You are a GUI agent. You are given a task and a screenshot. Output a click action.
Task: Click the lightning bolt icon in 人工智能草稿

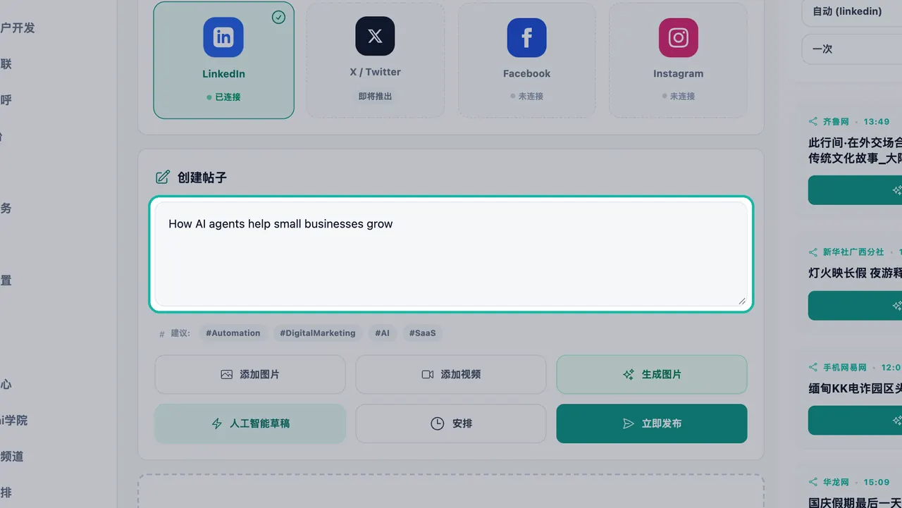(217, 423)
